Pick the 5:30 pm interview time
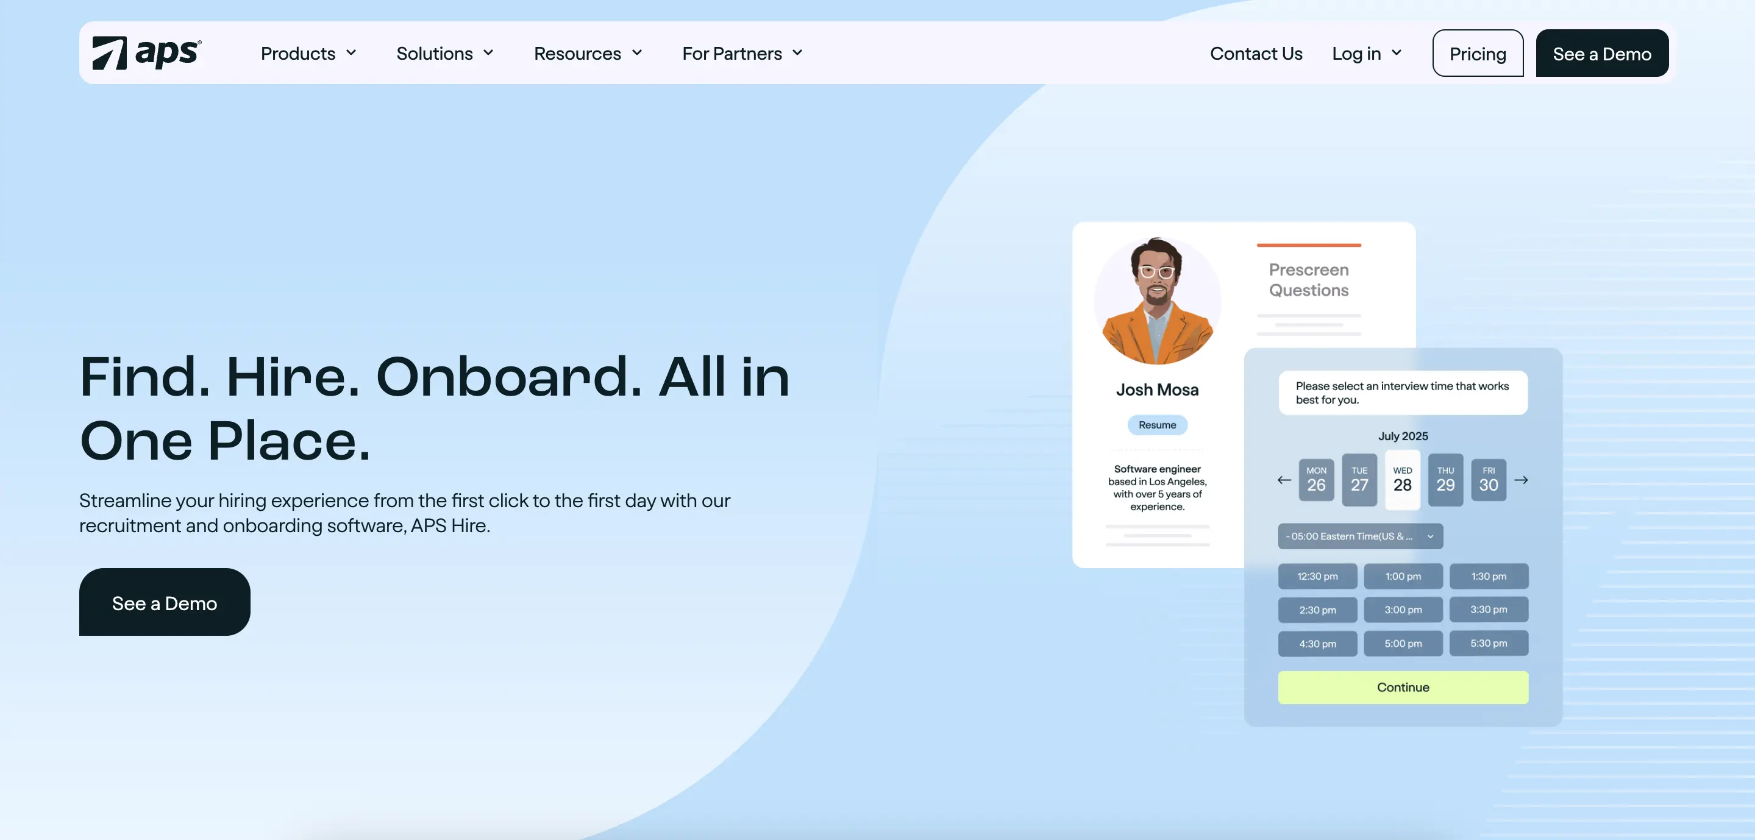Image resolution: width=1755 pixels, height=840 pixels. point(1489,643)
